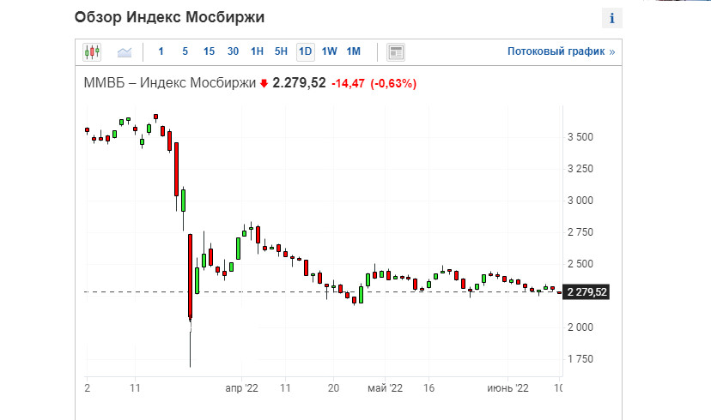Click the red down arrow indicator
The width and height of the screenshot is (711, 420).
click(264, 83)
